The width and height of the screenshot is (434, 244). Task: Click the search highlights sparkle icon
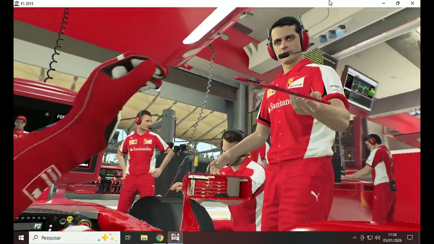pyautogui.click(x=107, y=238)
